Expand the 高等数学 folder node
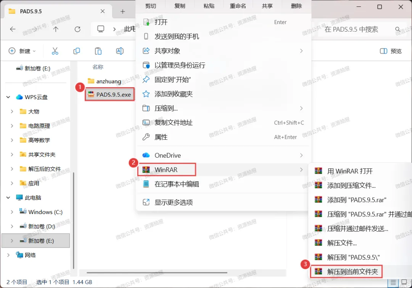 click(12, 140)
